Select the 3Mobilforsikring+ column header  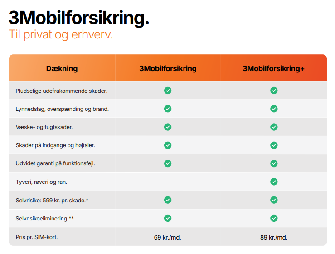pos(274,68)
